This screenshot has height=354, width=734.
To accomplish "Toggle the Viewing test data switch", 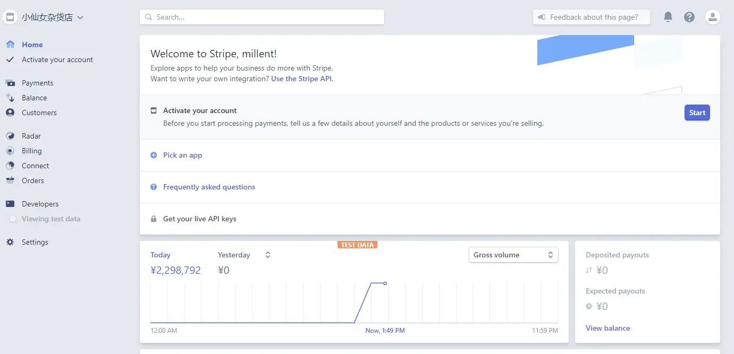I will (x=12, y=219).
